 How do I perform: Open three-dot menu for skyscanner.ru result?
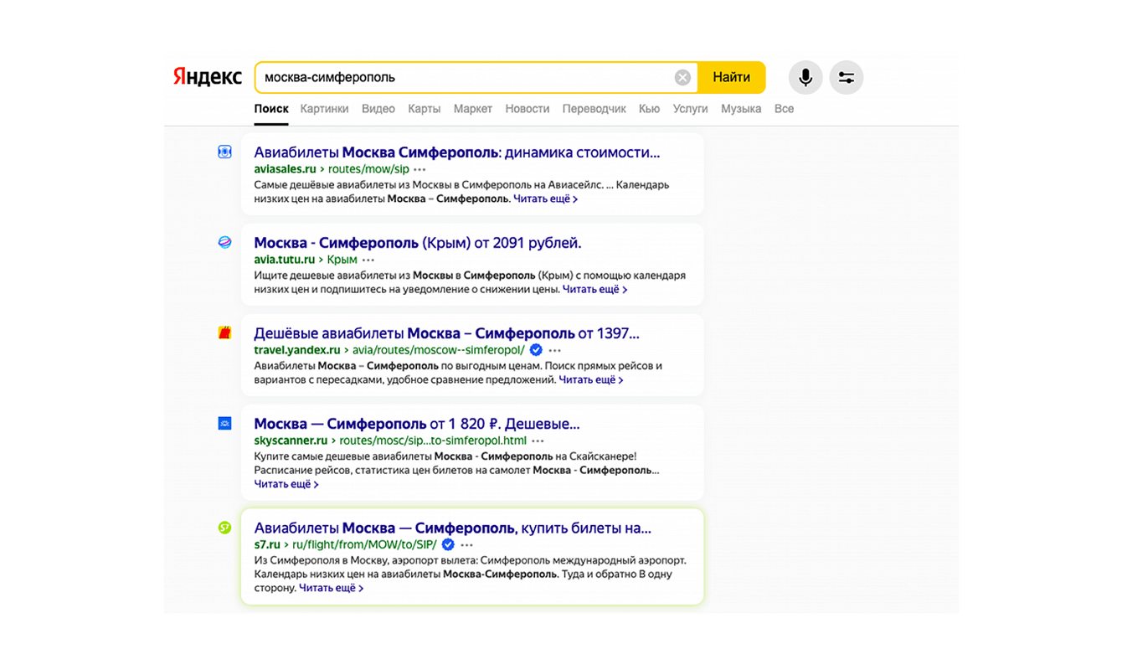pyautogui.click(x=538, y=441)
